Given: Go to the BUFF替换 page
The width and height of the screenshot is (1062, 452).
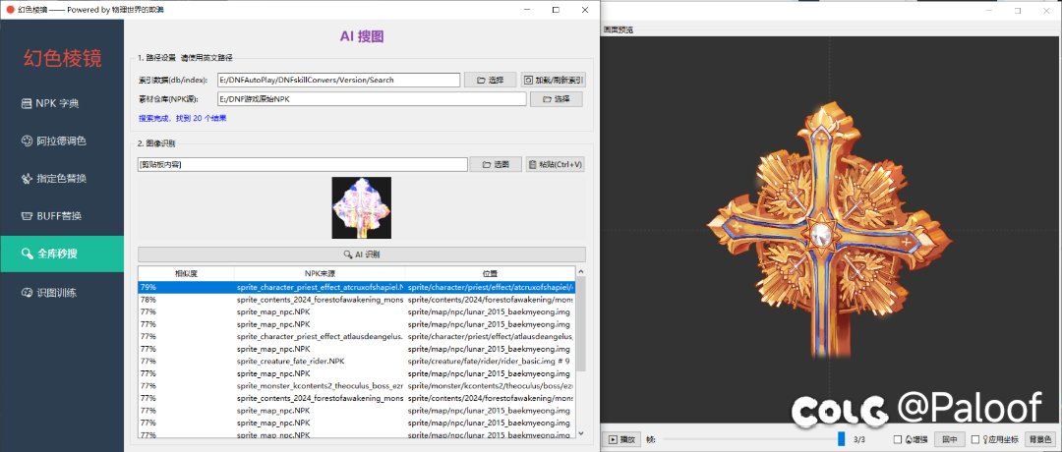Looking at the screenshot, I should click(63, 215).
